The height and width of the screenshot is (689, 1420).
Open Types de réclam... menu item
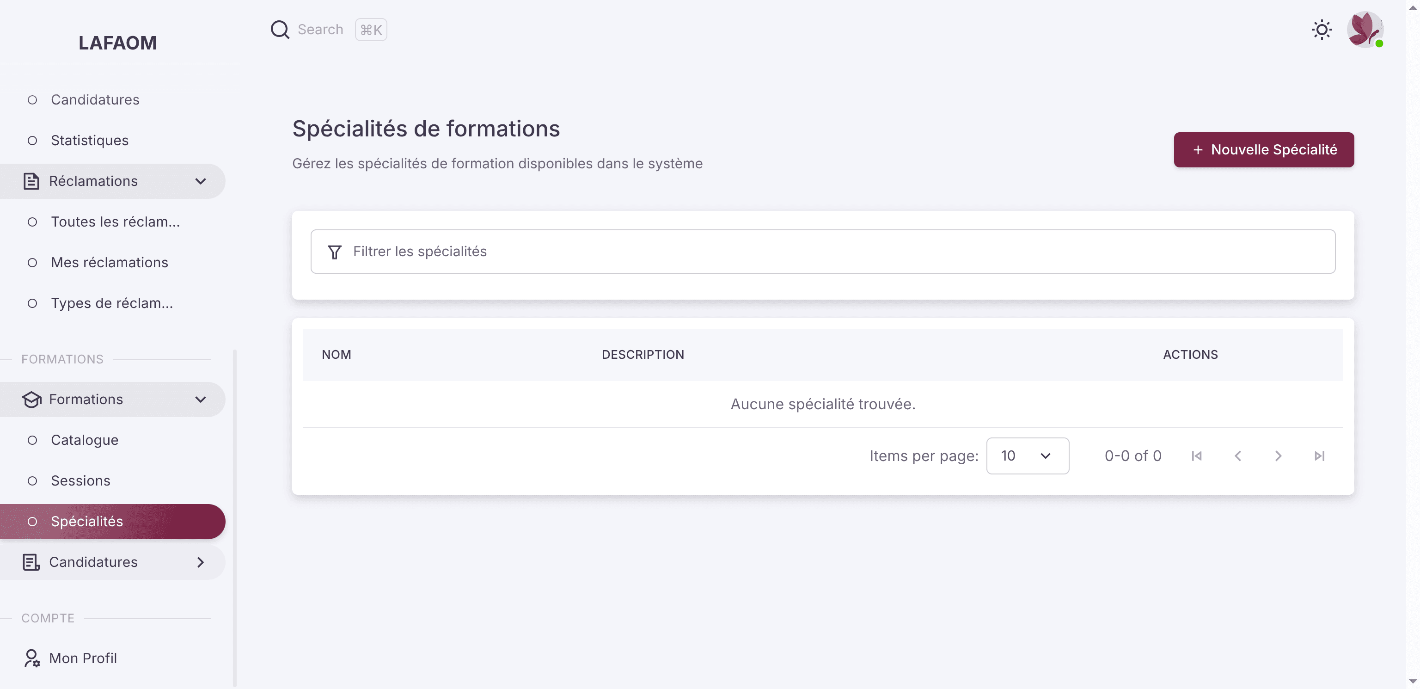click(x=112, y=303)
